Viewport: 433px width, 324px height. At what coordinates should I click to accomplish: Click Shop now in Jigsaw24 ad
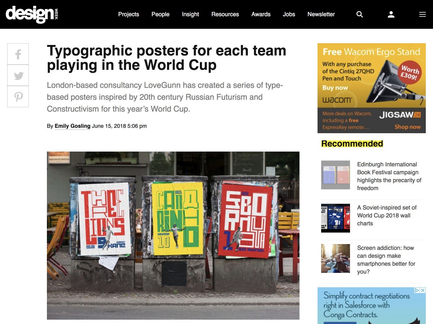coord(407,127)
